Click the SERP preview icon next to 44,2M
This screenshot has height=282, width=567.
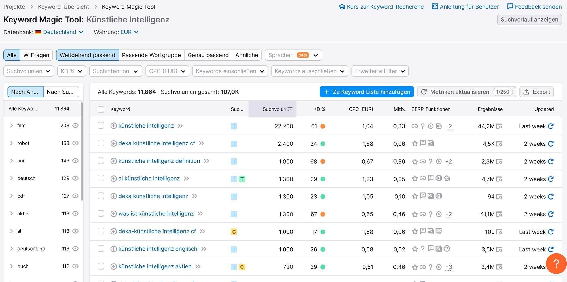click(x=499, y=126)
